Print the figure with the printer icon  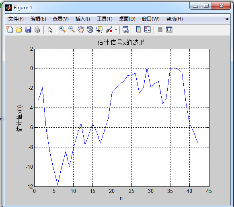(x=37, y=29)
